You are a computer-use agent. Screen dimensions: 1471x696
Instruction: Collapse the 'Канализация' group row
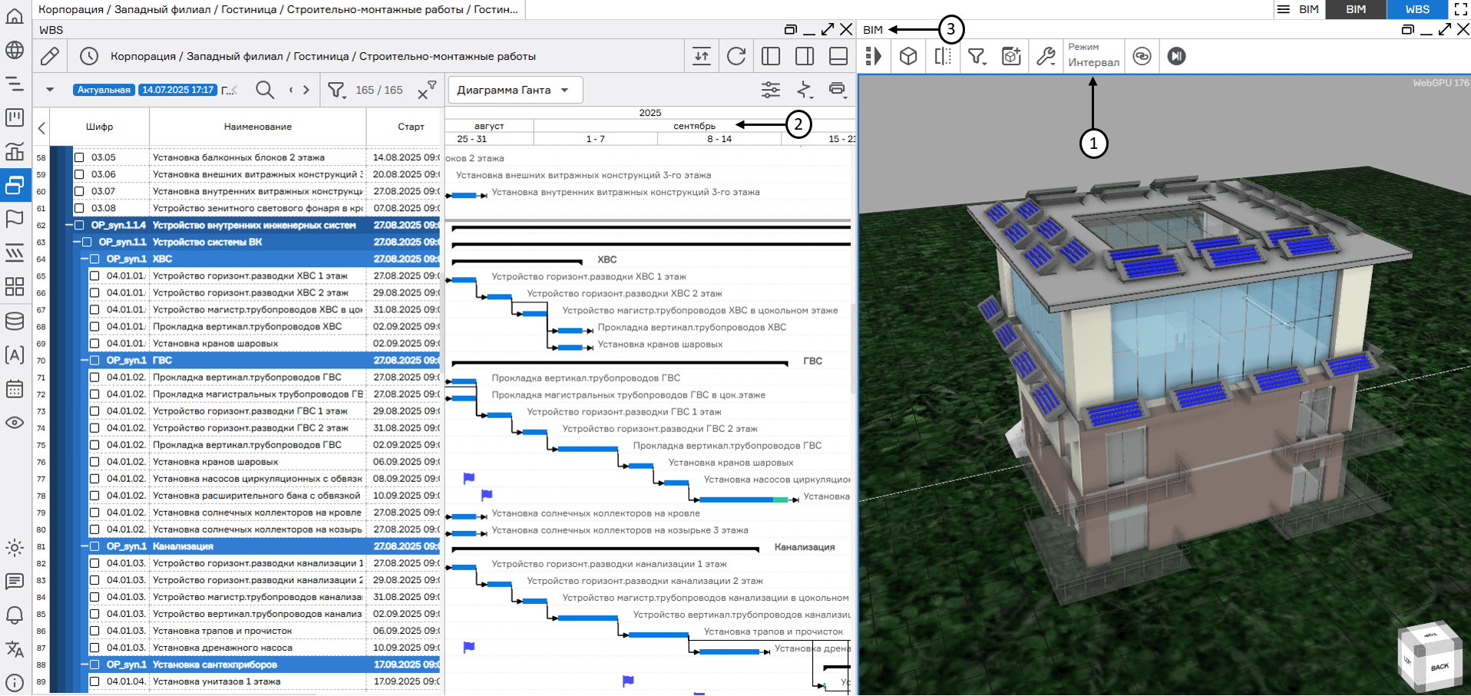(84, 546)
